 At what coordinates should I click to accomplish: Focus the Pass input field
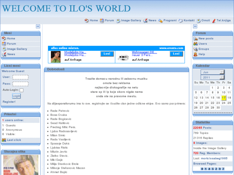[21, 84]
